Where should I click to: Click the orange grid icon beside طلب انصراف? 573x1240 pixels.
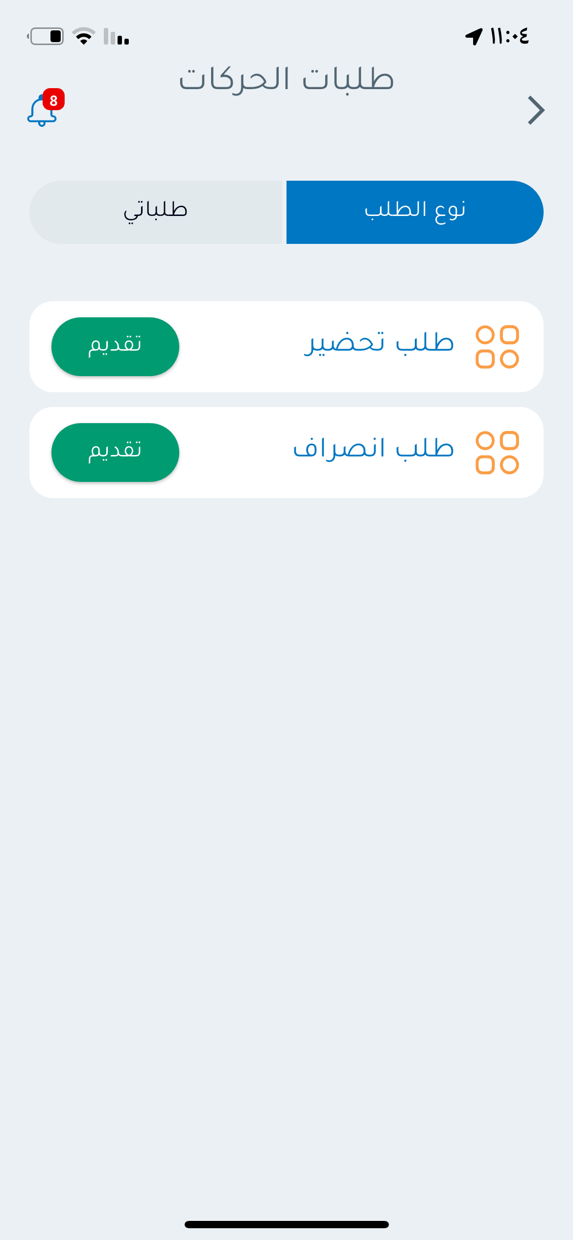497,453
